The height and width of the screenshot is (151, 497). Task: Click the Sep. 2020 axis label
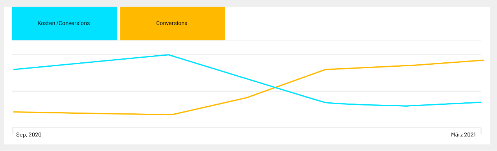click(29, 135)
